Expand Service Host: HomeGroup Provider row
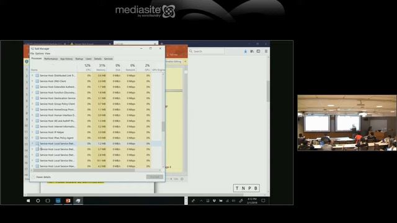The width and height of the screenshot is (397, 223). click(x=32, y=110)
